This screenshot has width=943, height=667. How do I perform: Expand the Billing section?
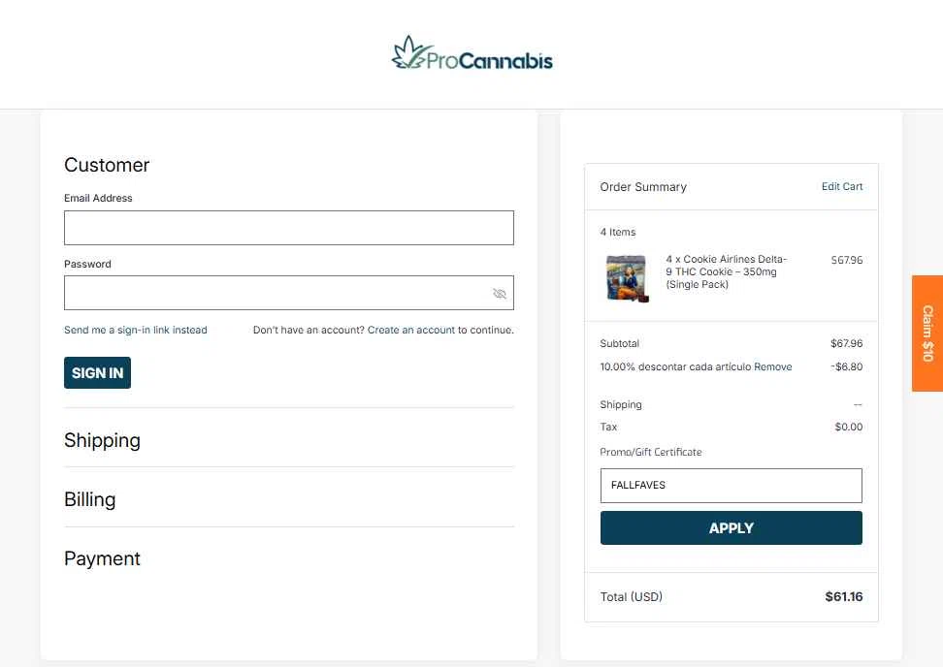(x=89, y=499)
